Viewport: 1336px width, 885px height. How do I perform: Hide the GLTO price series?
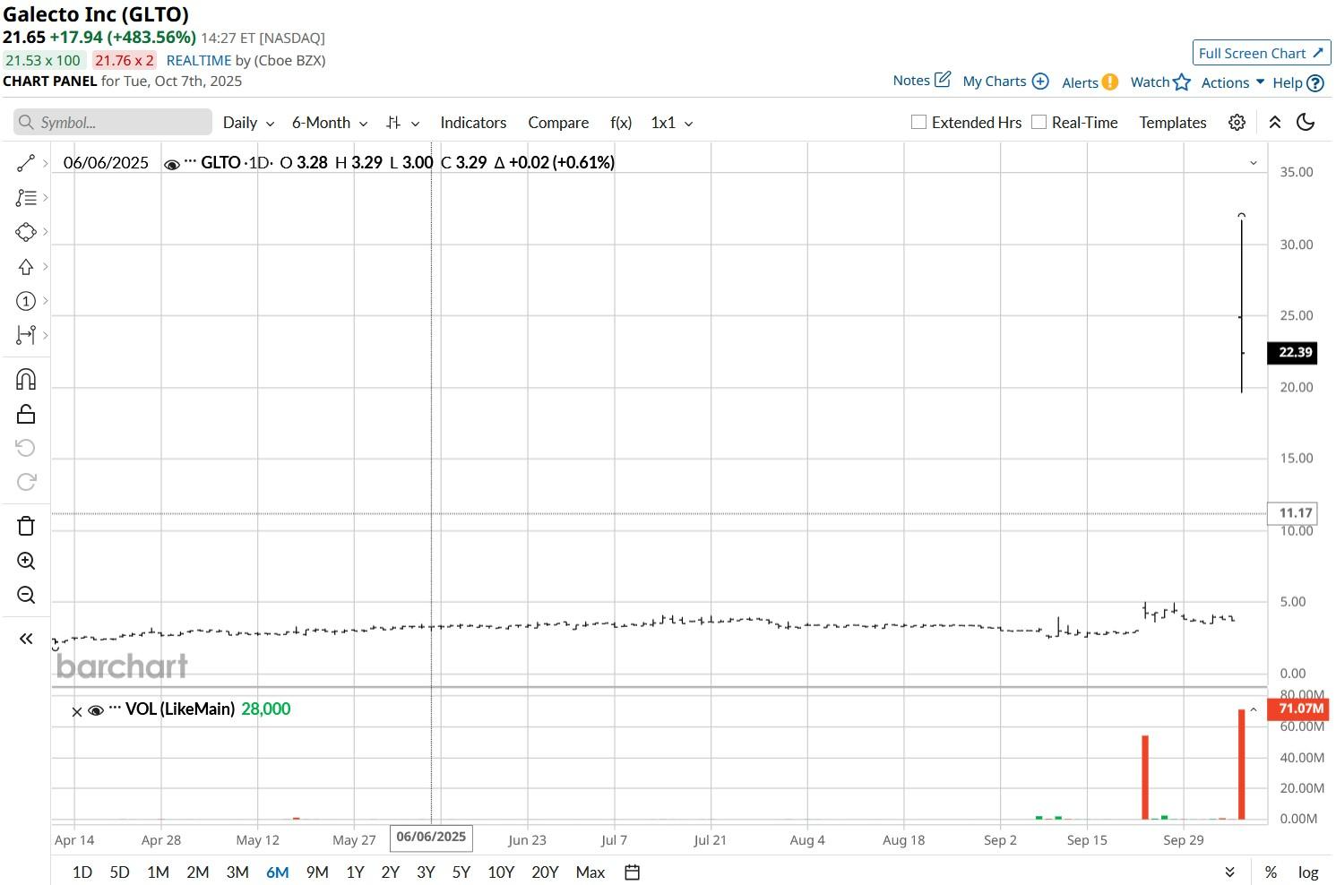point(171,163)
